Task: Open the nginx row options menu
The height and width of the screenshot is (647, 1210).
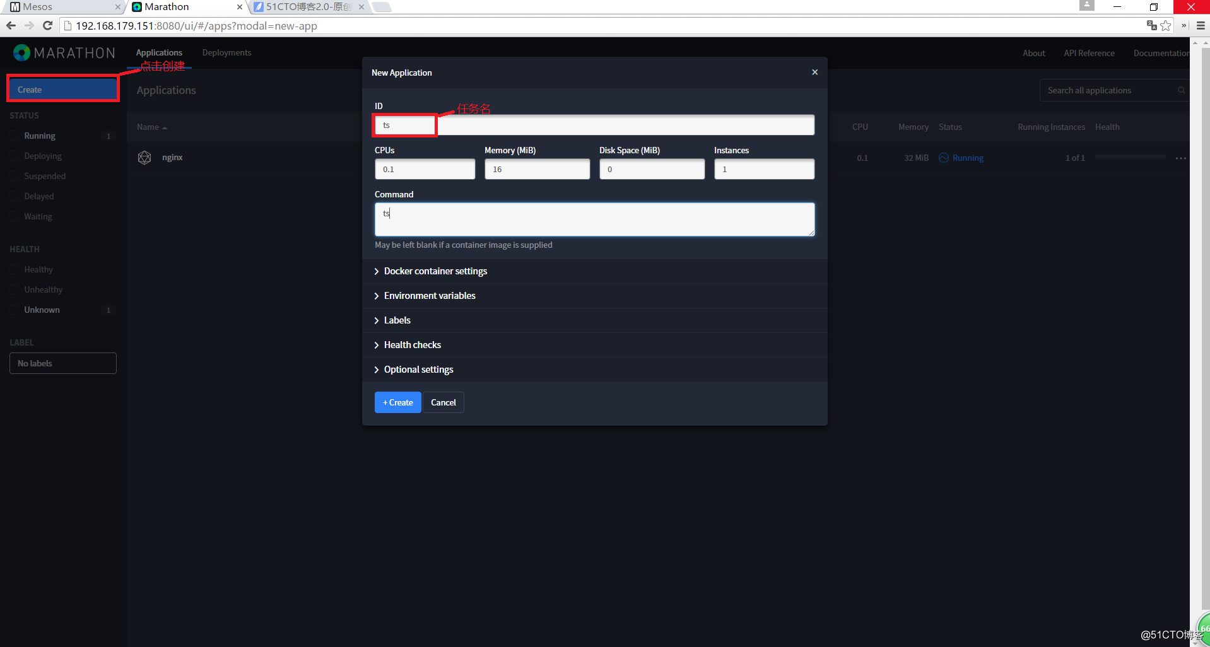Action: [x=1180, y=158]
